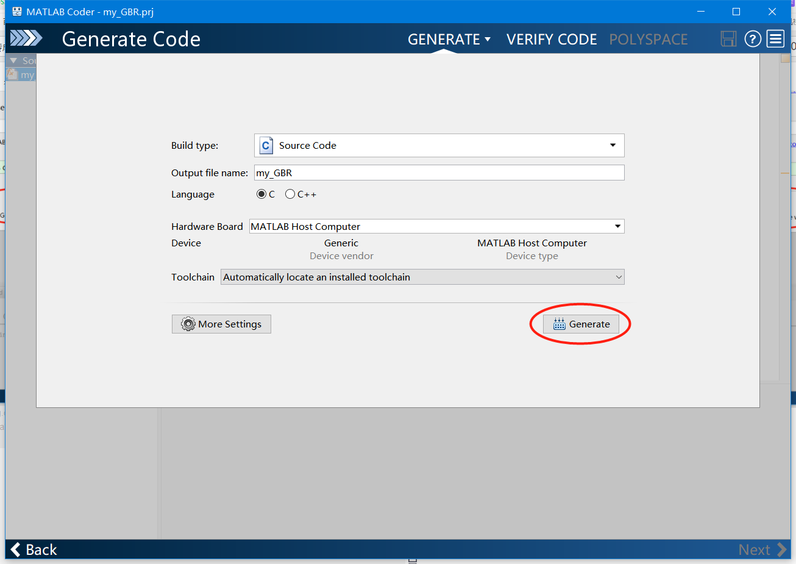Open the Help question mark icon
Image resolution: width=796 pixels, height=564 pixels.
point(752,38)
